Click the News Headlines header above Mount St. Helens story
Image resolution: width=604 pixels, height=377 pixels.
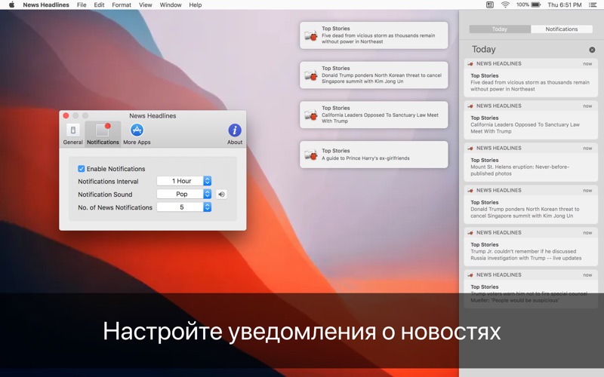click(531, 148)
